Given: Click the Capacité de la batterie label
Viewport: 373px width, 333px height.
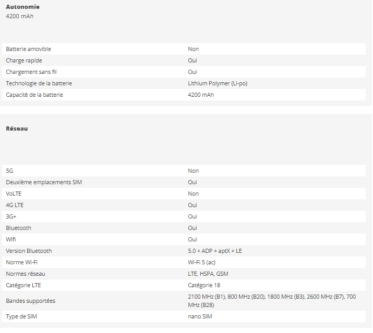Looking at the screenshot, I should tap(34, 95).
